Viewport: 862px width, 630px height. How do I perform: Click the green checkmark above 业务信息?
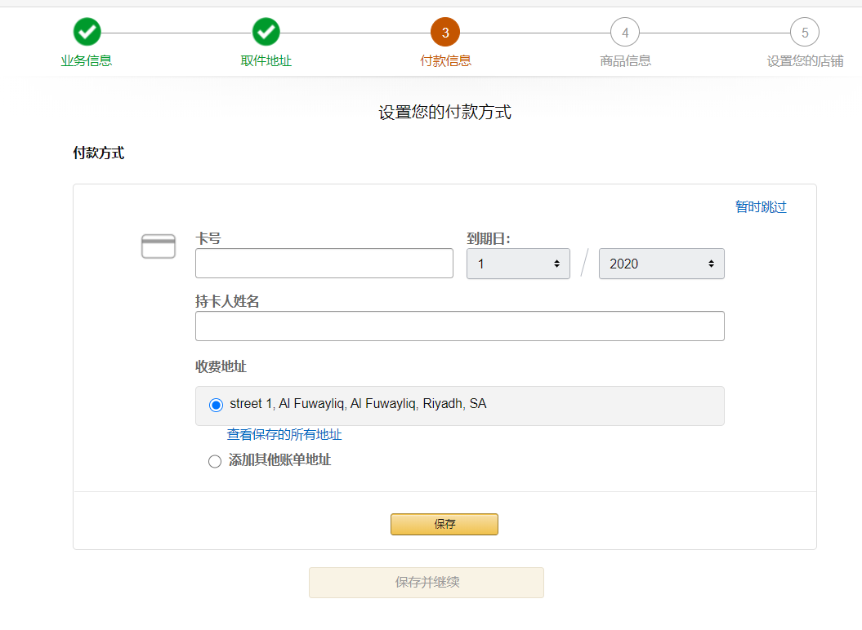pyautogui.click(x=87, y=33)
